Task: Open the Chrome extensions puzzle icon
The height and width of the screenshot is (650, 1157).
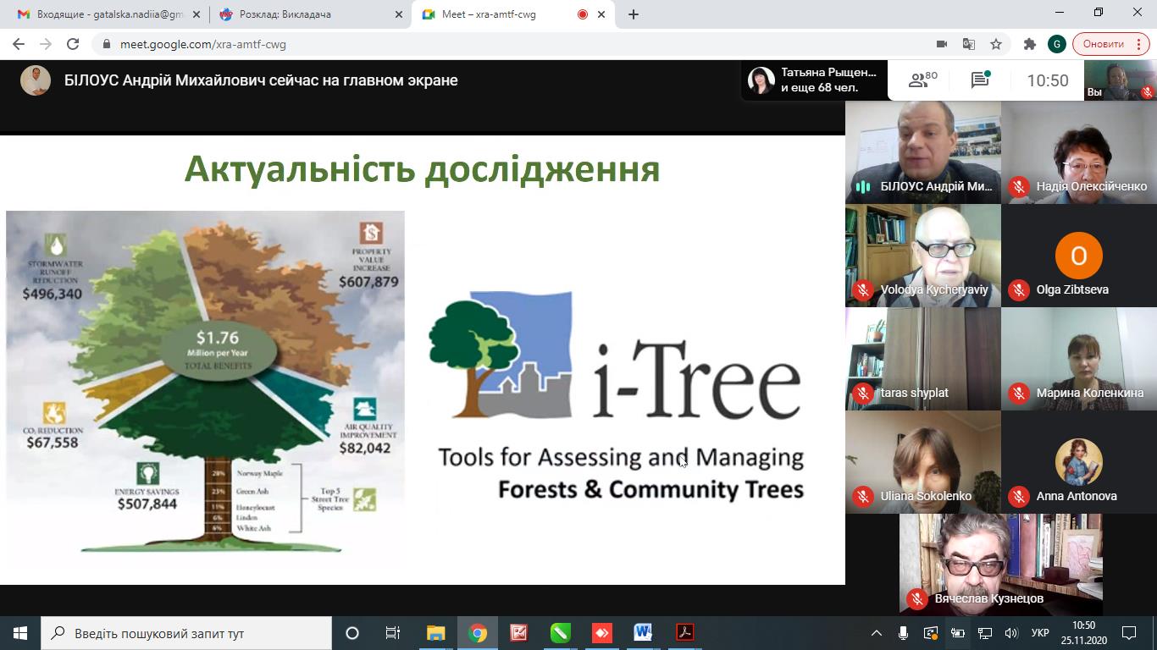Action: (x=1030, y=44)
